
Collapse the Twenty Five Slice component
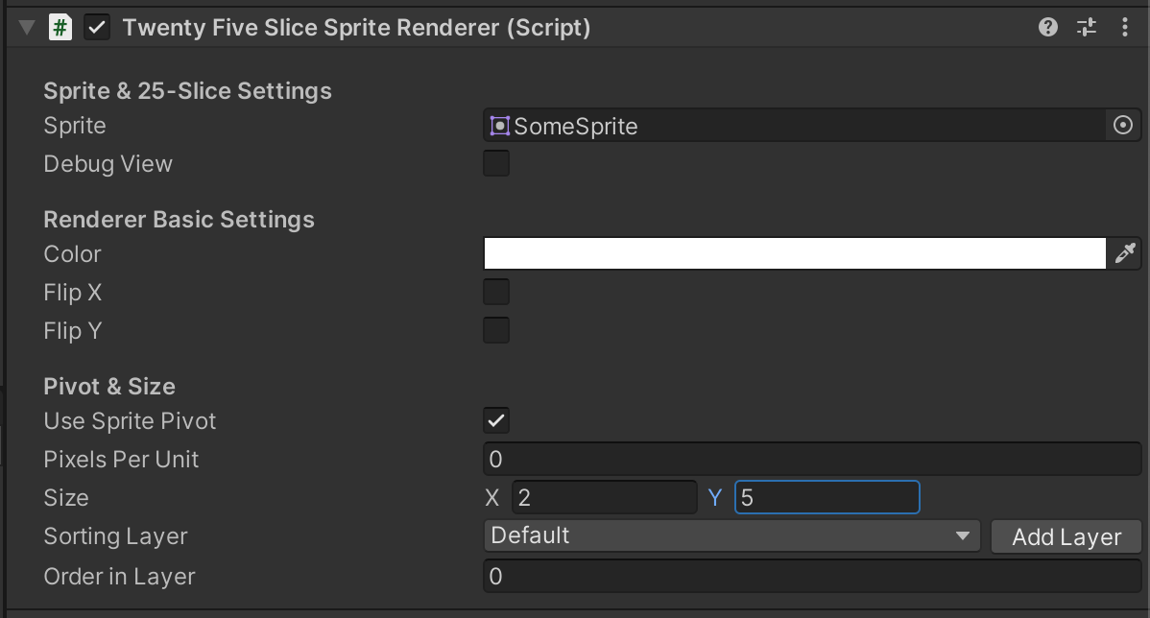[26, 27]
